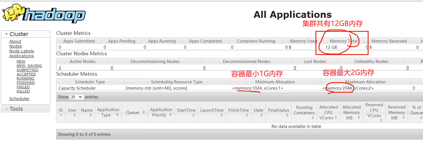The height and width of the screenshot is (146, 423).
Task: Click the Containers Running header
Action: click(x=256, y=41)
